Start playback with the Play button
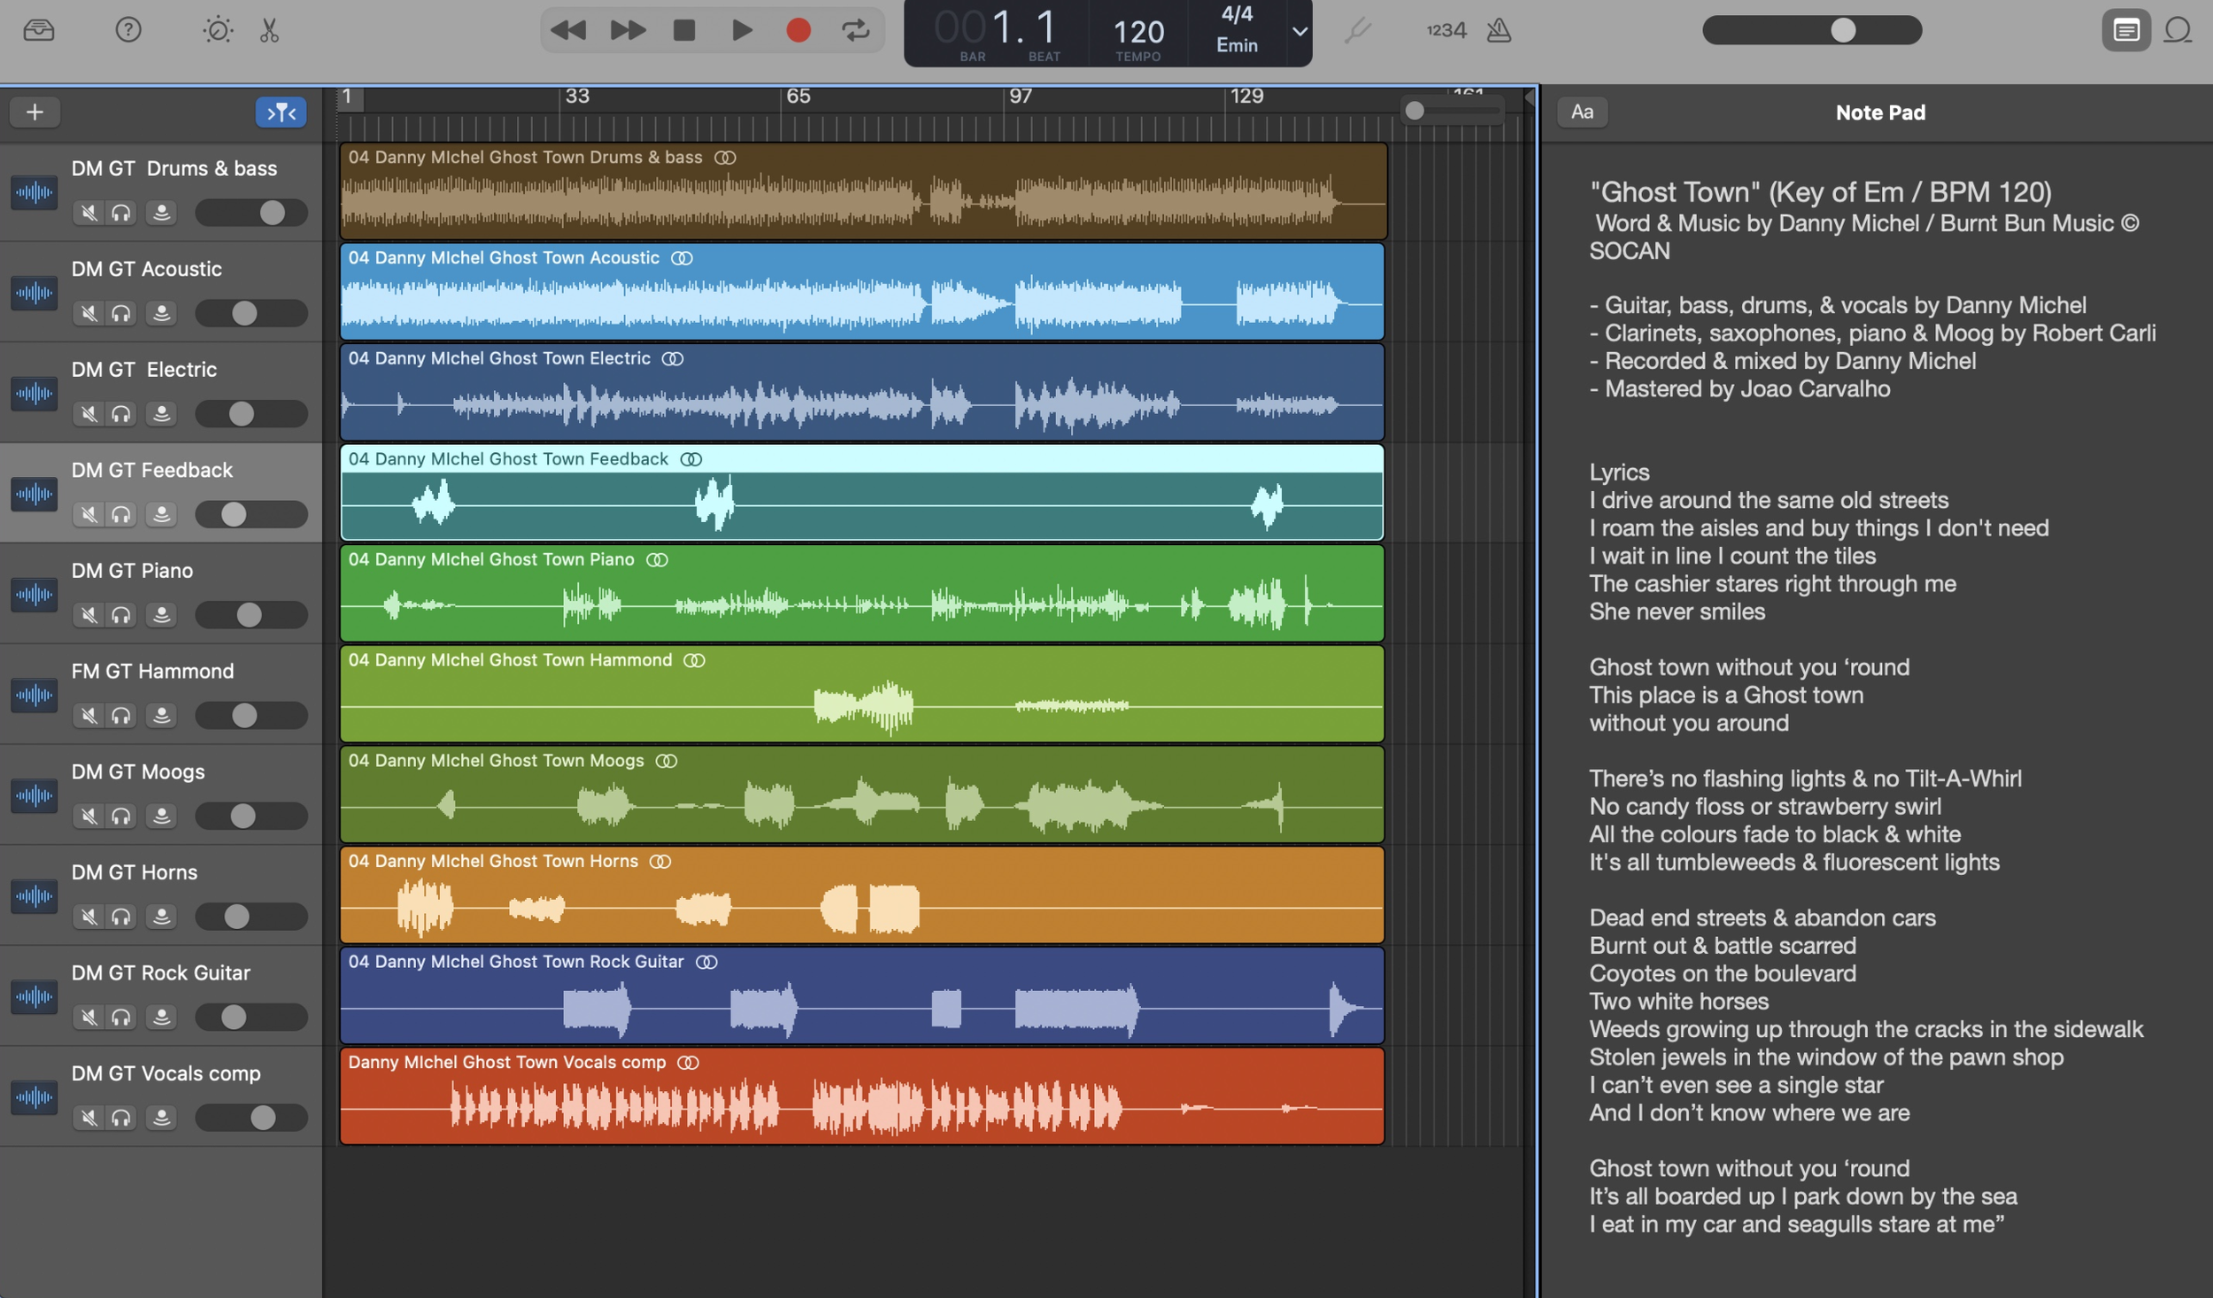The height and width of the screenshot is (1298, 2213). click(x=742, y=30)
